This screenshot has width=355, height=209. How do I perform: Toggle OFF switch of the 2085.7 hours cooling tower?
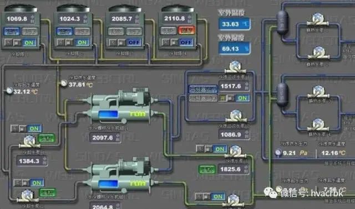(134, 43)
